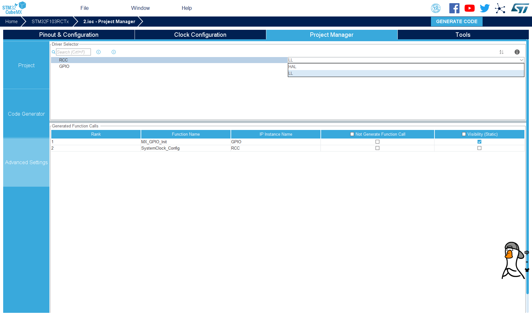Click the info icon in Driver Selector
This screenshot has width=532, height=316.
(x=517, y=52)
